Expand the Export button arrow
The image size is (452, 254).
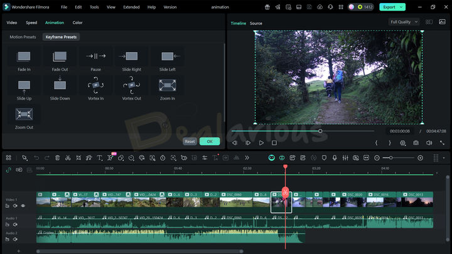401,7
